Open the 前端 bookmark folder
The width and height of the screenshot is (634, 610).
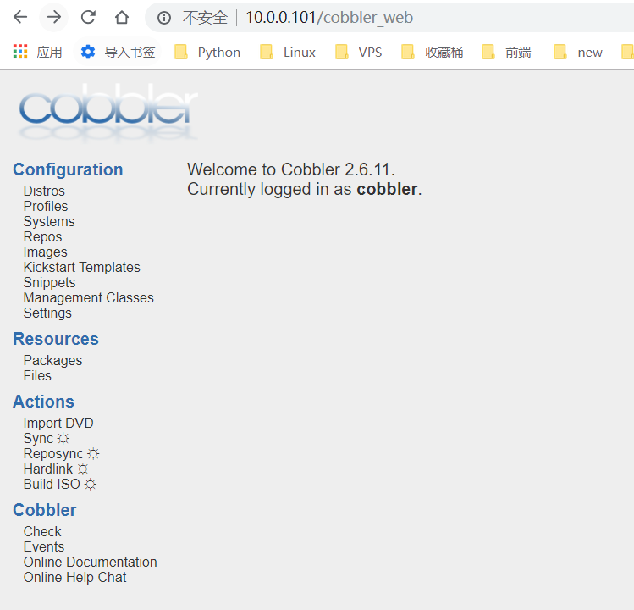[506, 52]
